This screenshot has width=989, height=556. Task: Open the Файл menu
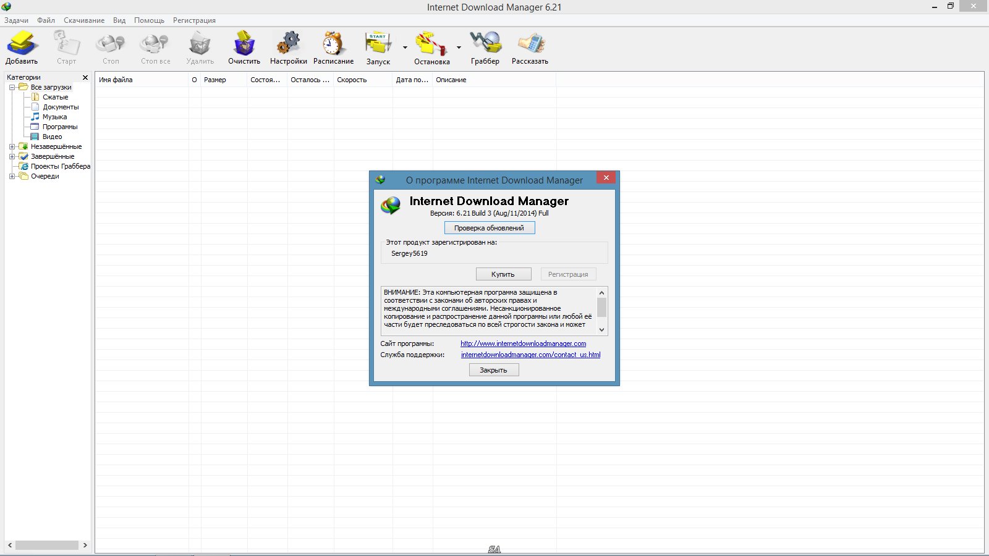click(46, 20)
